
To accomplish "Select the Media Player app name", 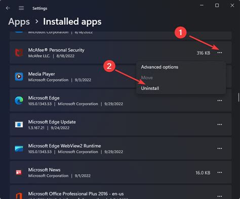I will pos(42,74).
